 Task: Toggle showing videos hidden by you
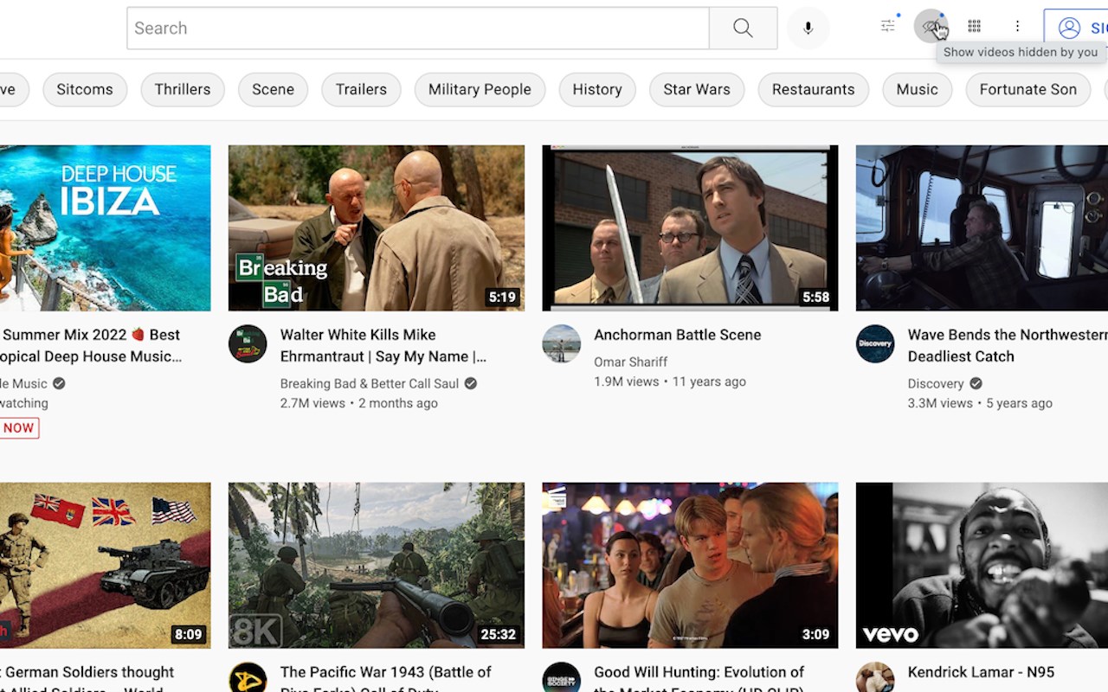[x=931, y=27]
